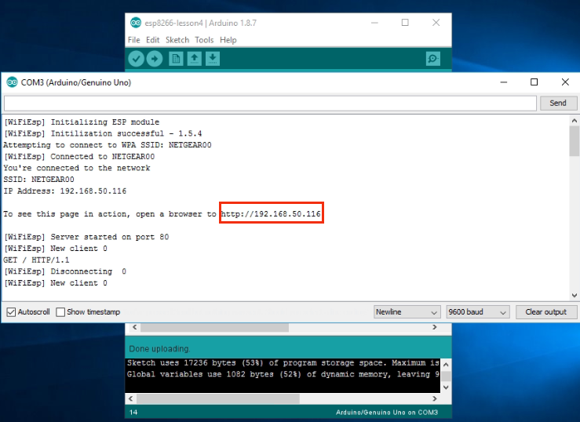Click the 'SSID: NETGEAR00' line
The image size is (580, 422).
pos(38,180)
